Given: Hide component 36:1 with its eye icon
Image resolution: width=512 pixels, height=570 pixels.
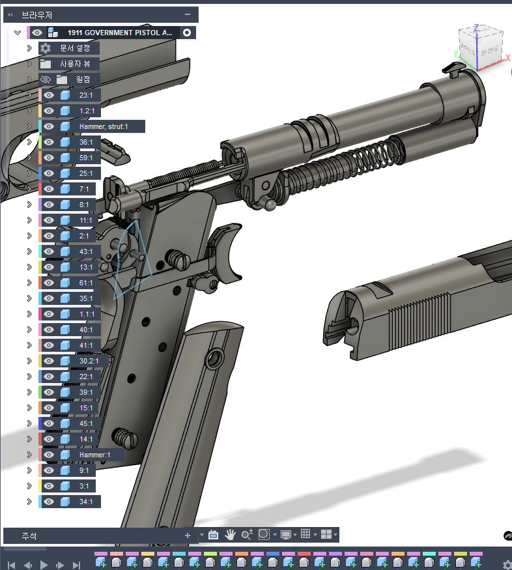Looking at the screenshot, I should coord(49,142).
